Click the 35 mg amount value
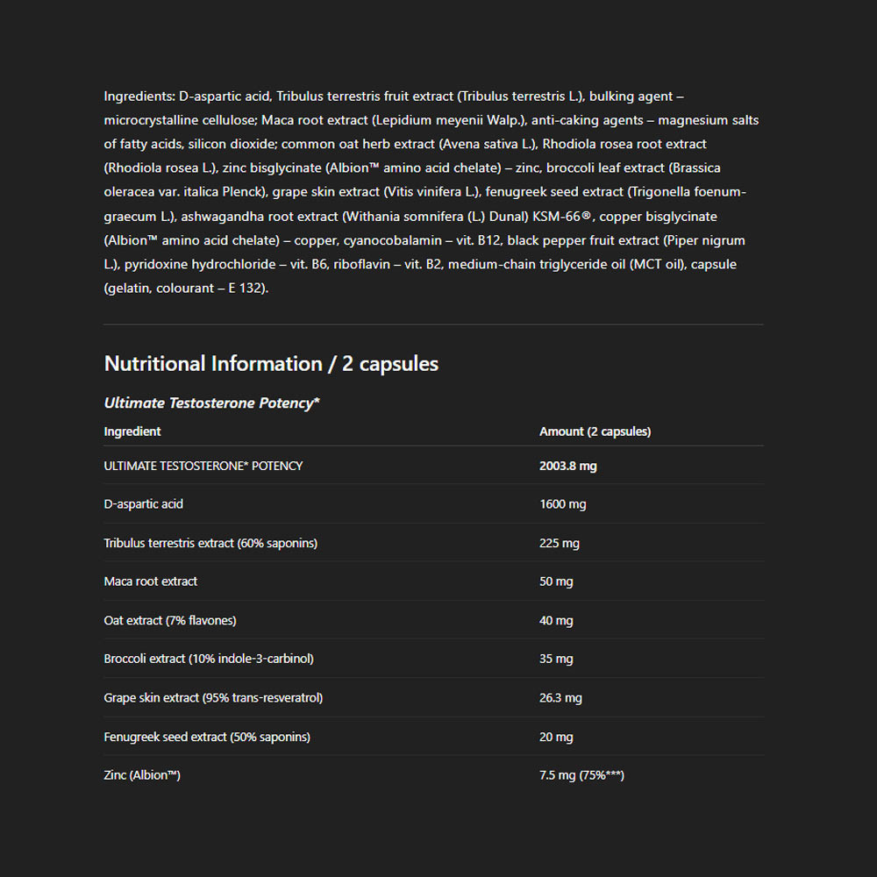The height and width of the screenshot is (877, 877). click(x=556, y=659)
